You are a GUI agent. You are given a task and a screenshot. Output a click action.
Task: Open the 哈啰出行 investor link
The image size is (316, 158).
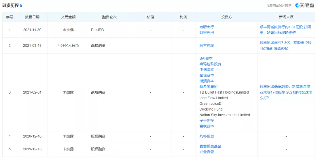point(207,27)
